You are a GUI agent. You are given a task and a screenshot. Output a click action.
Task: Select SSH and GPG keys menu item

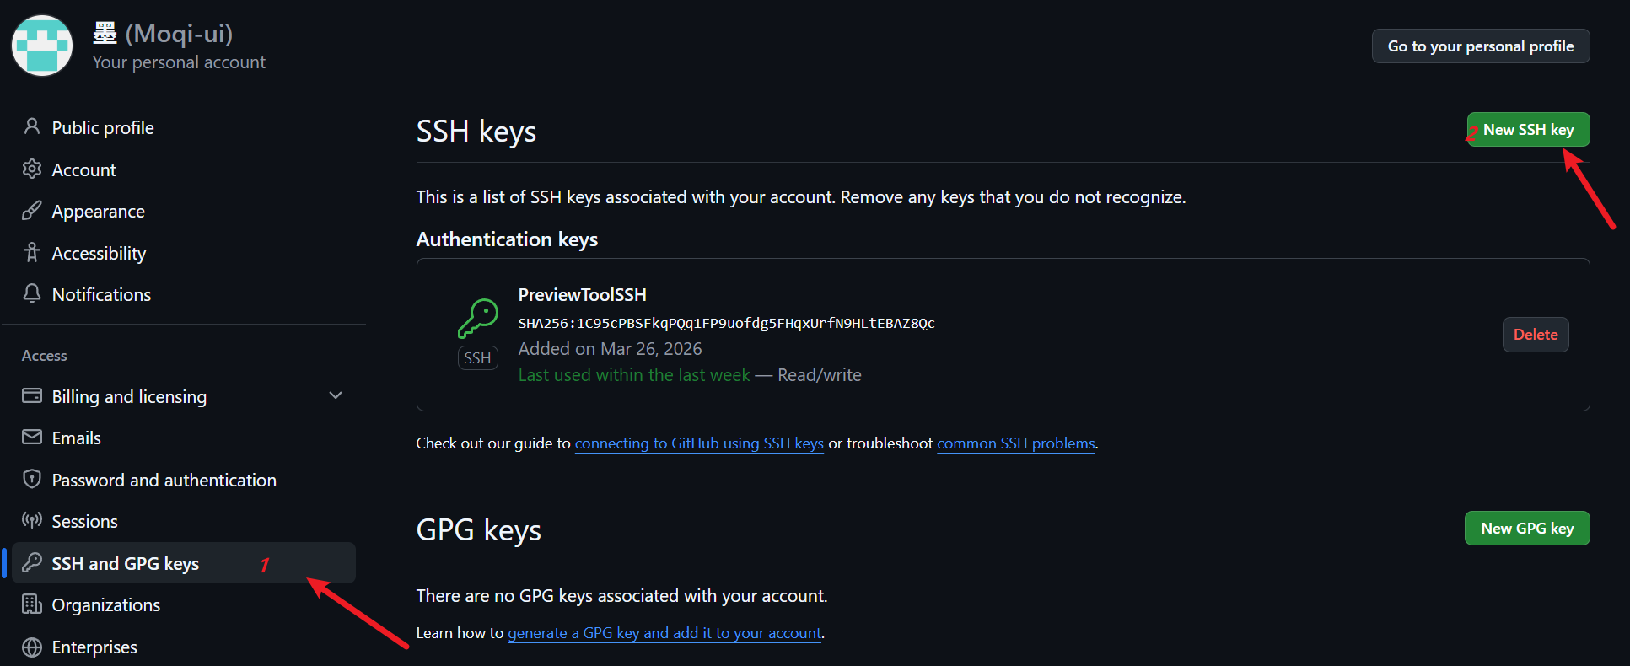click(183, 563)
